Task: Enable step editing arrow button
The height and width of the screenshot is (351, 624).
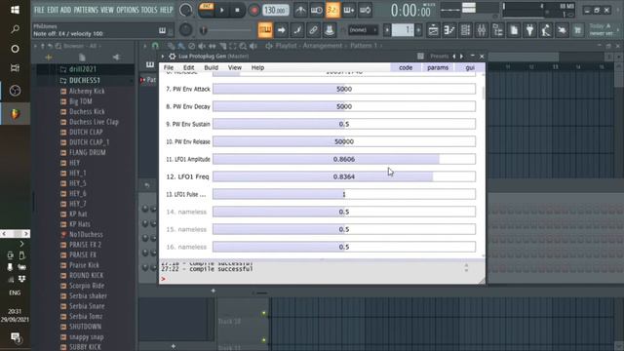Action: coord(281,30)
